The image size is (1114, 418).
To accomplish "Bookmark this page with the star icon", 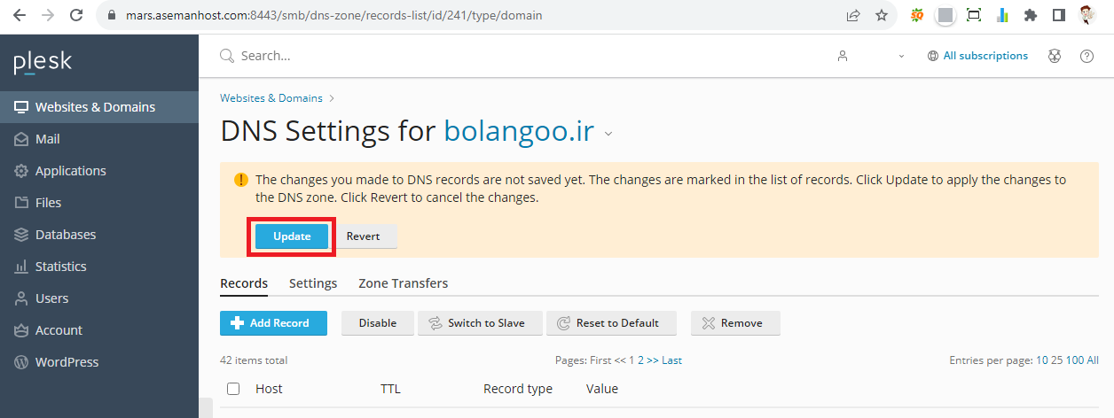I will [881, 15].
